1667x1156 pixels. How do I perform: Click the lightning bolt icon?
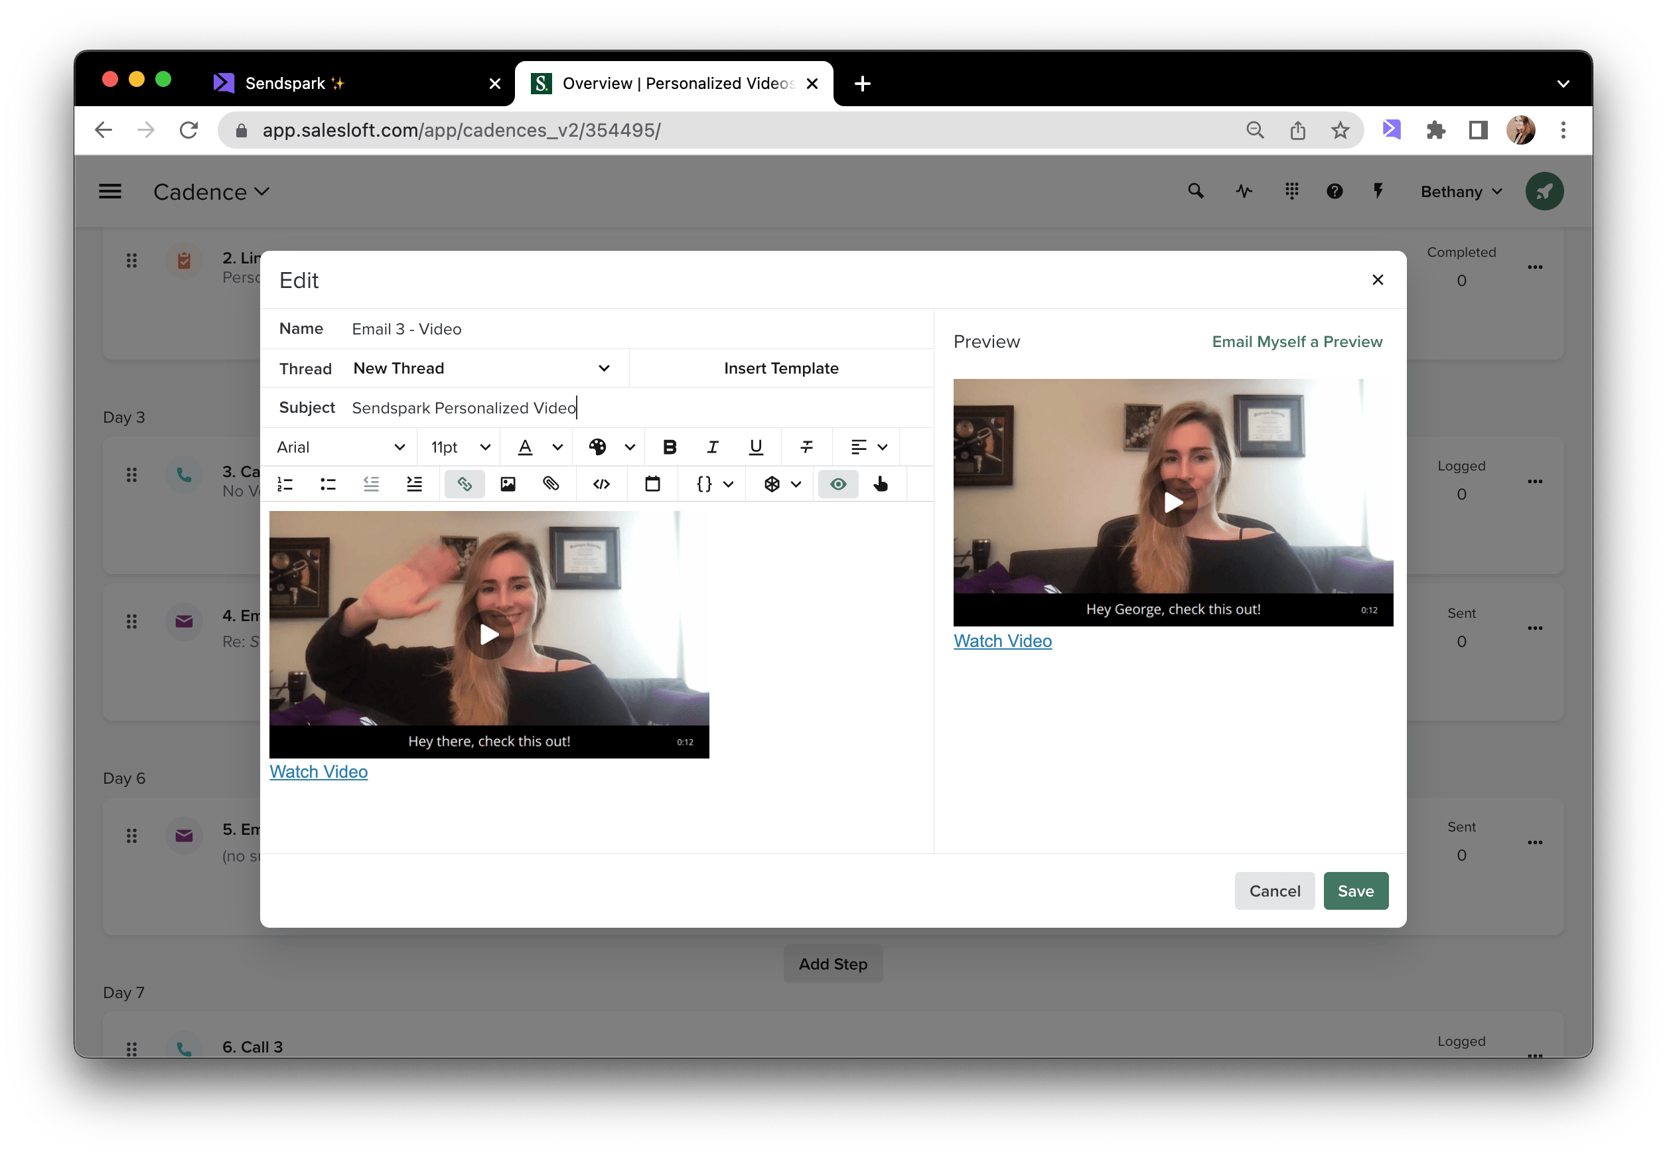pos(1378,190)
